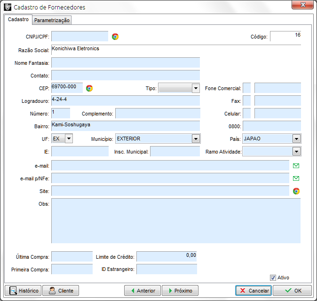317x301 pixels.
Task: Switch to the Parametrização tab
Action: 52,20
